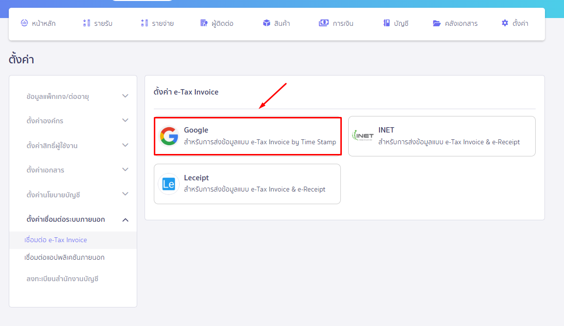
Task: Open ผู้ติดต่อ contacts via its icon
Action: point(204,22)
